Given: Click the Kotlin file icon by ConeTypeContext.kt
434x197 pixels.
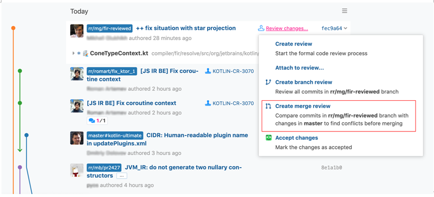Looking at the screenshot, I should 85,53.
